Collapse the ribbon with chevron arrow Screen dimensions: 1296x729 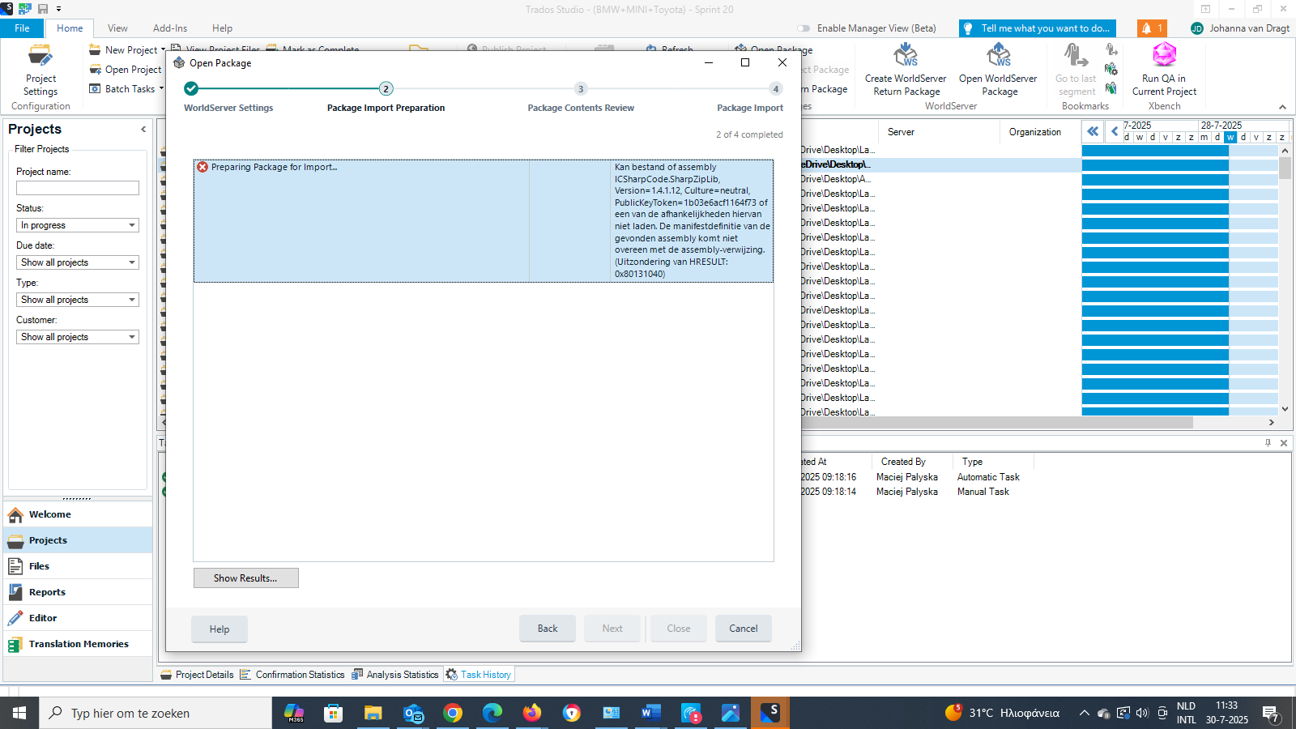[x=1282, y=107]
